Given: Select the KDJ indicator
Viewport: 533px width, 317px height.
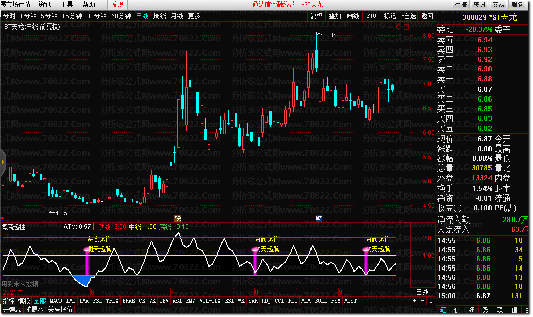Looking at the screenshot, I should coord(266,300).
